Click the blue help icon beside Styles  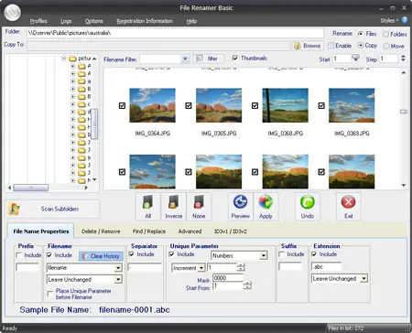click(405, 20)
